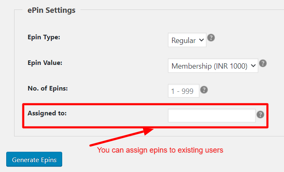Click the 1 - 999 placeholder text
The image size is (284, 172).
(182, 91)
